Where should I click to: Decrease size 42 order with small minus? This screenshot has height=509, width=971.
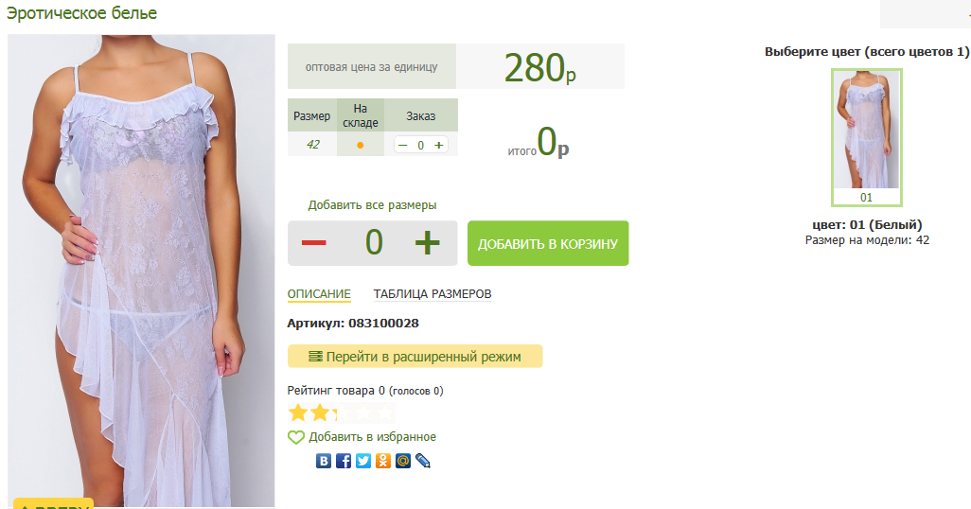pyautogui.click(x=402, y=145)
